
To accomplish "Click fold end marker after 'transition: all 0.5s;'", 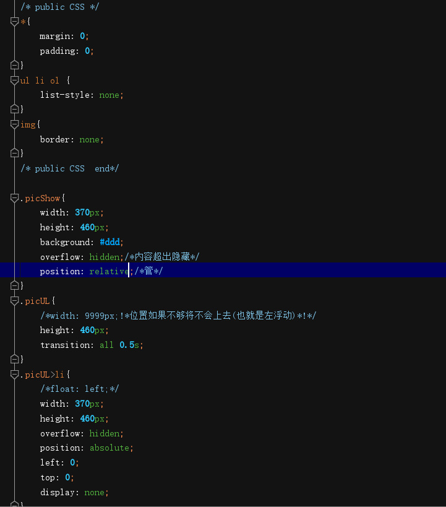I will click(x=15, y=359).
